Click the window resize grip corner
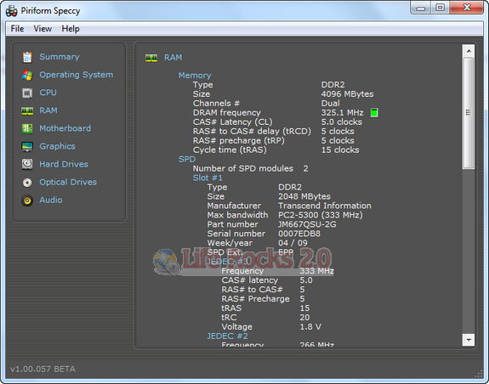The height and width of the screenshot is (384, 489). (x=479, y=374)
